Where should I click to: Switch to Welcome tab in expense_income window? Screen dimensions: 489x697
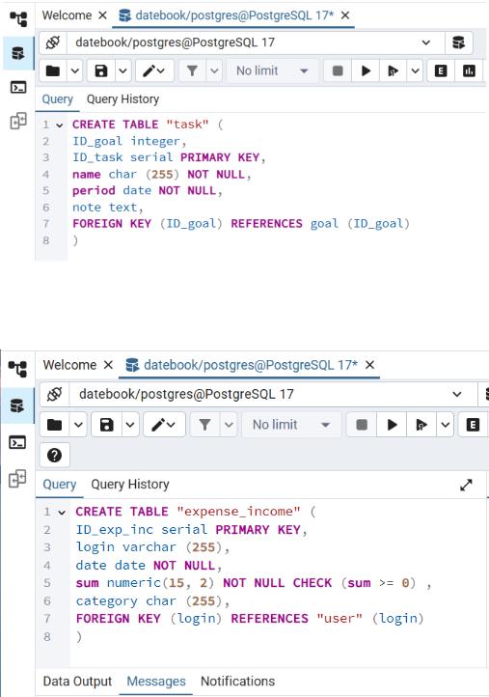pyautogui.click(x=69, y=365)
